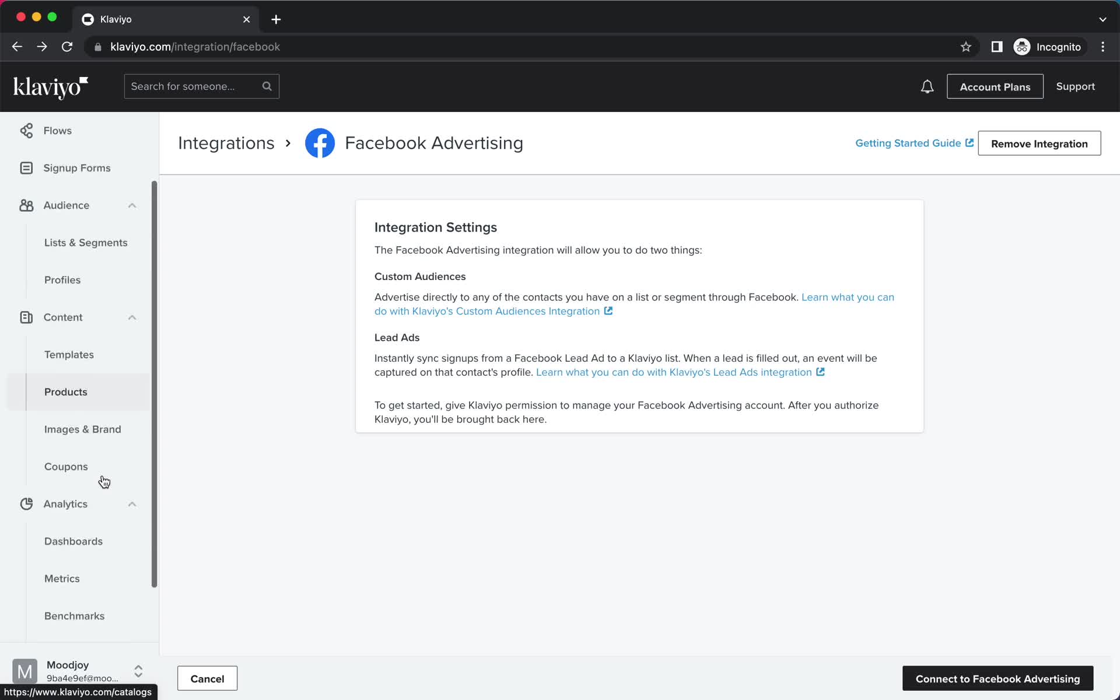Click the Cancel button
This screenshot has width=1120, height=700.
coord(207,678)
